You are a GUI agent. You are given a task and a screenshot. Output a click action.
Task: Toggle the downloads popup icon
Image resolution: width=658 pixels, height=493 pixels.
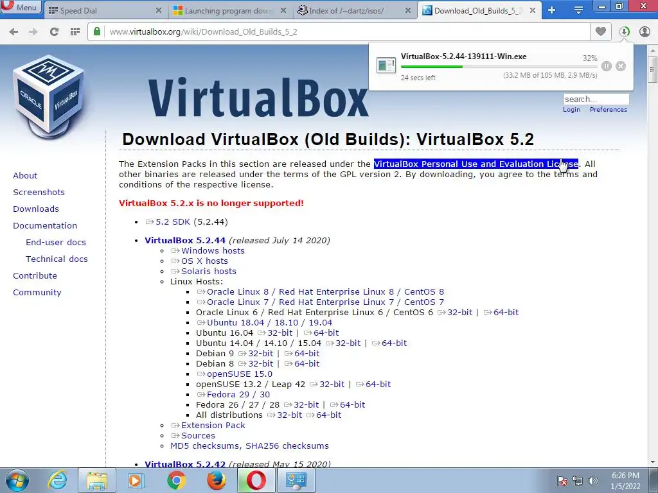tap(625, 32)
